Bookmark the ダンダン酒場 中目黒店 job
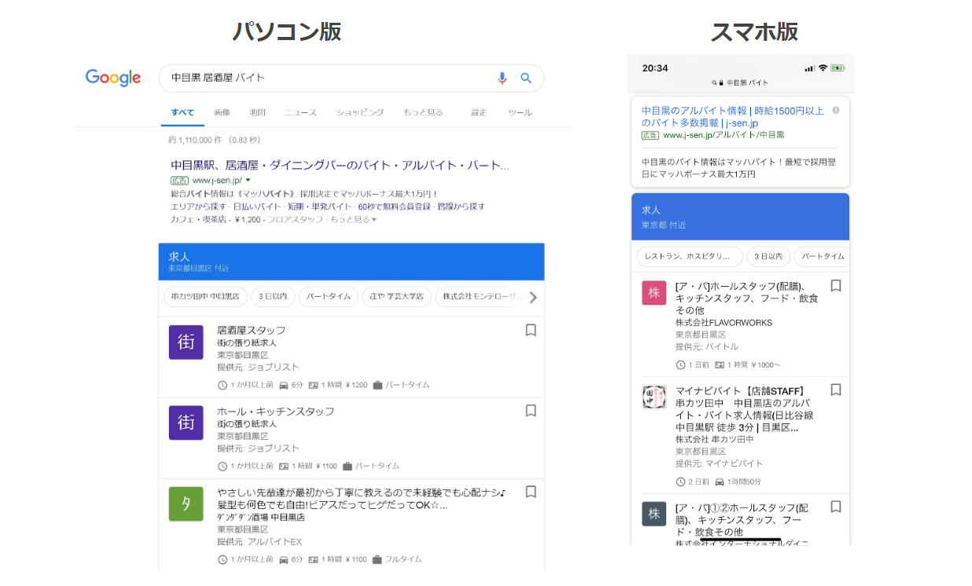This screenshot has width=972, height=586. (x=531, y=492)
